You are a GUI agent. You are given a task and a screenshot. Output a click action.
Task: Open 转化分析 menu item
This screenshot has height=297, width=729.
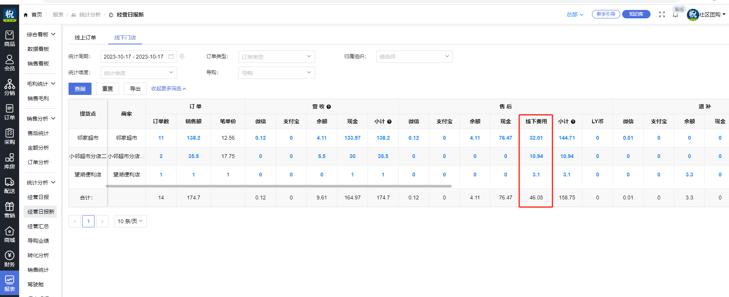[38, 255]
